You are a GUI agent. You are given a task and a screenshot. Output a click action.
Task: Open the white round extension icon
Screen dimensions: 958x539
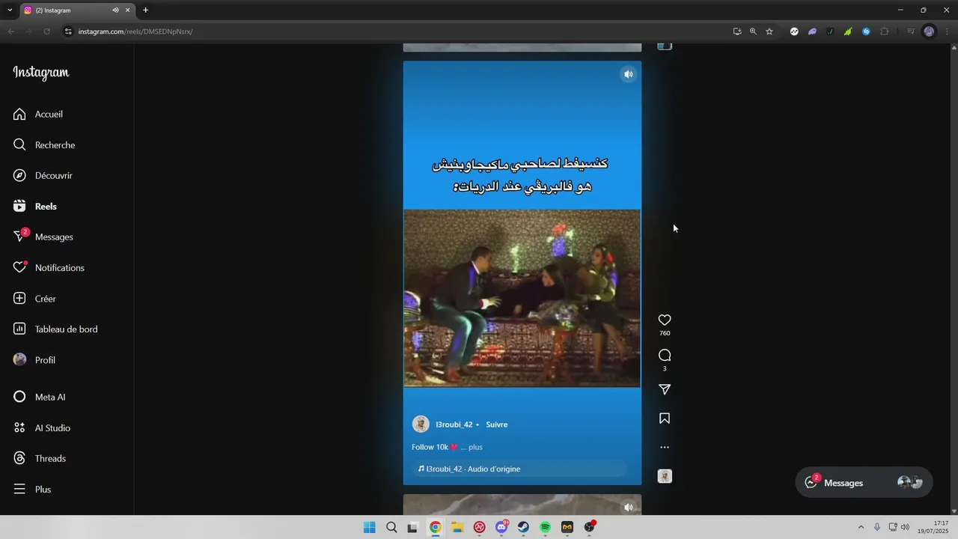pos(794,31)
